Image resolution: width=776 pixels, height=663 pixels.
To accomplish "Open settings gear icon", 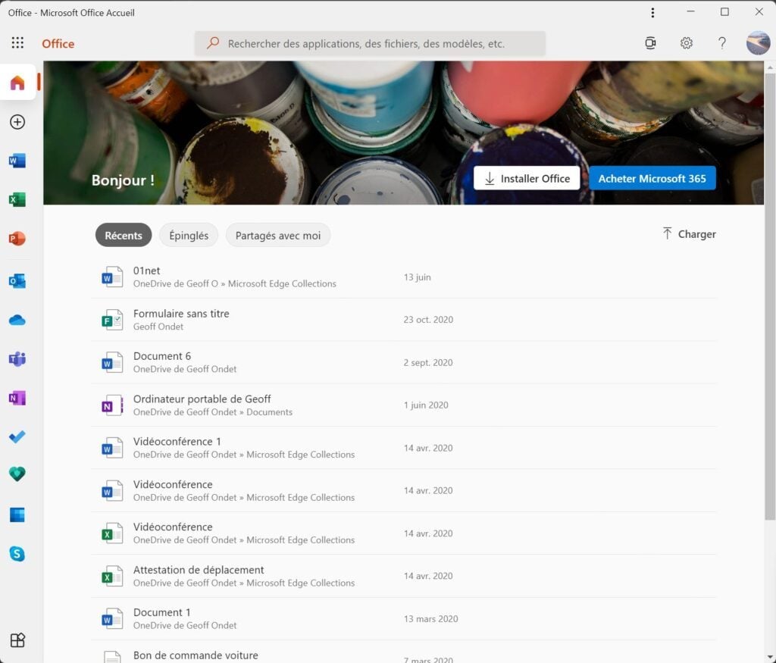I will [687, 43].
